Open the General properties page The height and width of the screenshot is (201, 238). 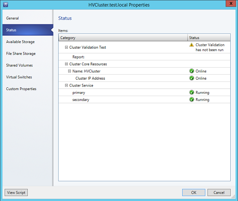[12, 18]
